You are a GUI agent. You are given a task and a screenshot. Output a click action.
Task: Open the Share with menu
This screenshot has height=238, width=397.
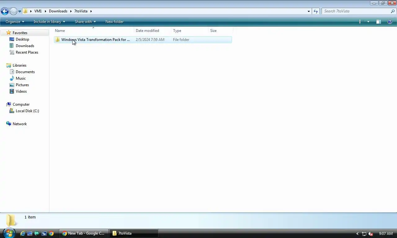coord(85,22)
